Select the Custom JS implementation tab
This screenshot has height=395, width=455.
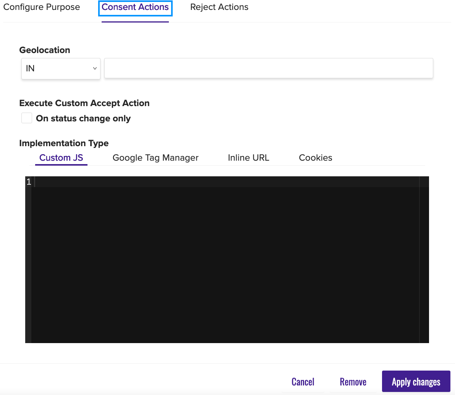click(x=61, y=158)
